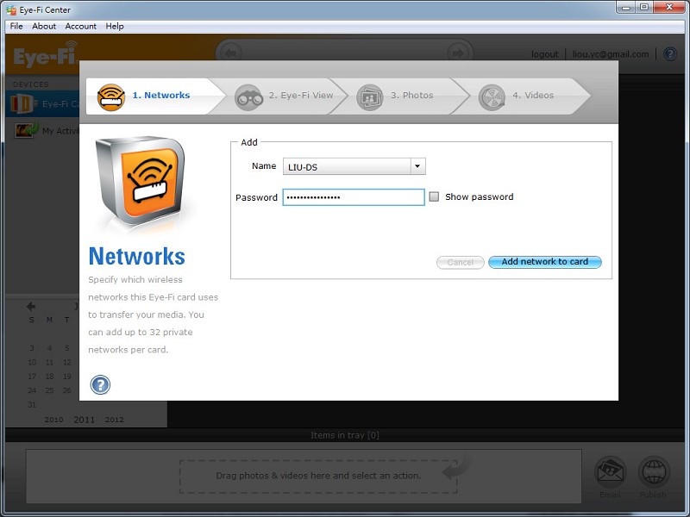Screen dimensions: 690x517
Task: Click the Videos film reel icon
Action: point(492,97)
